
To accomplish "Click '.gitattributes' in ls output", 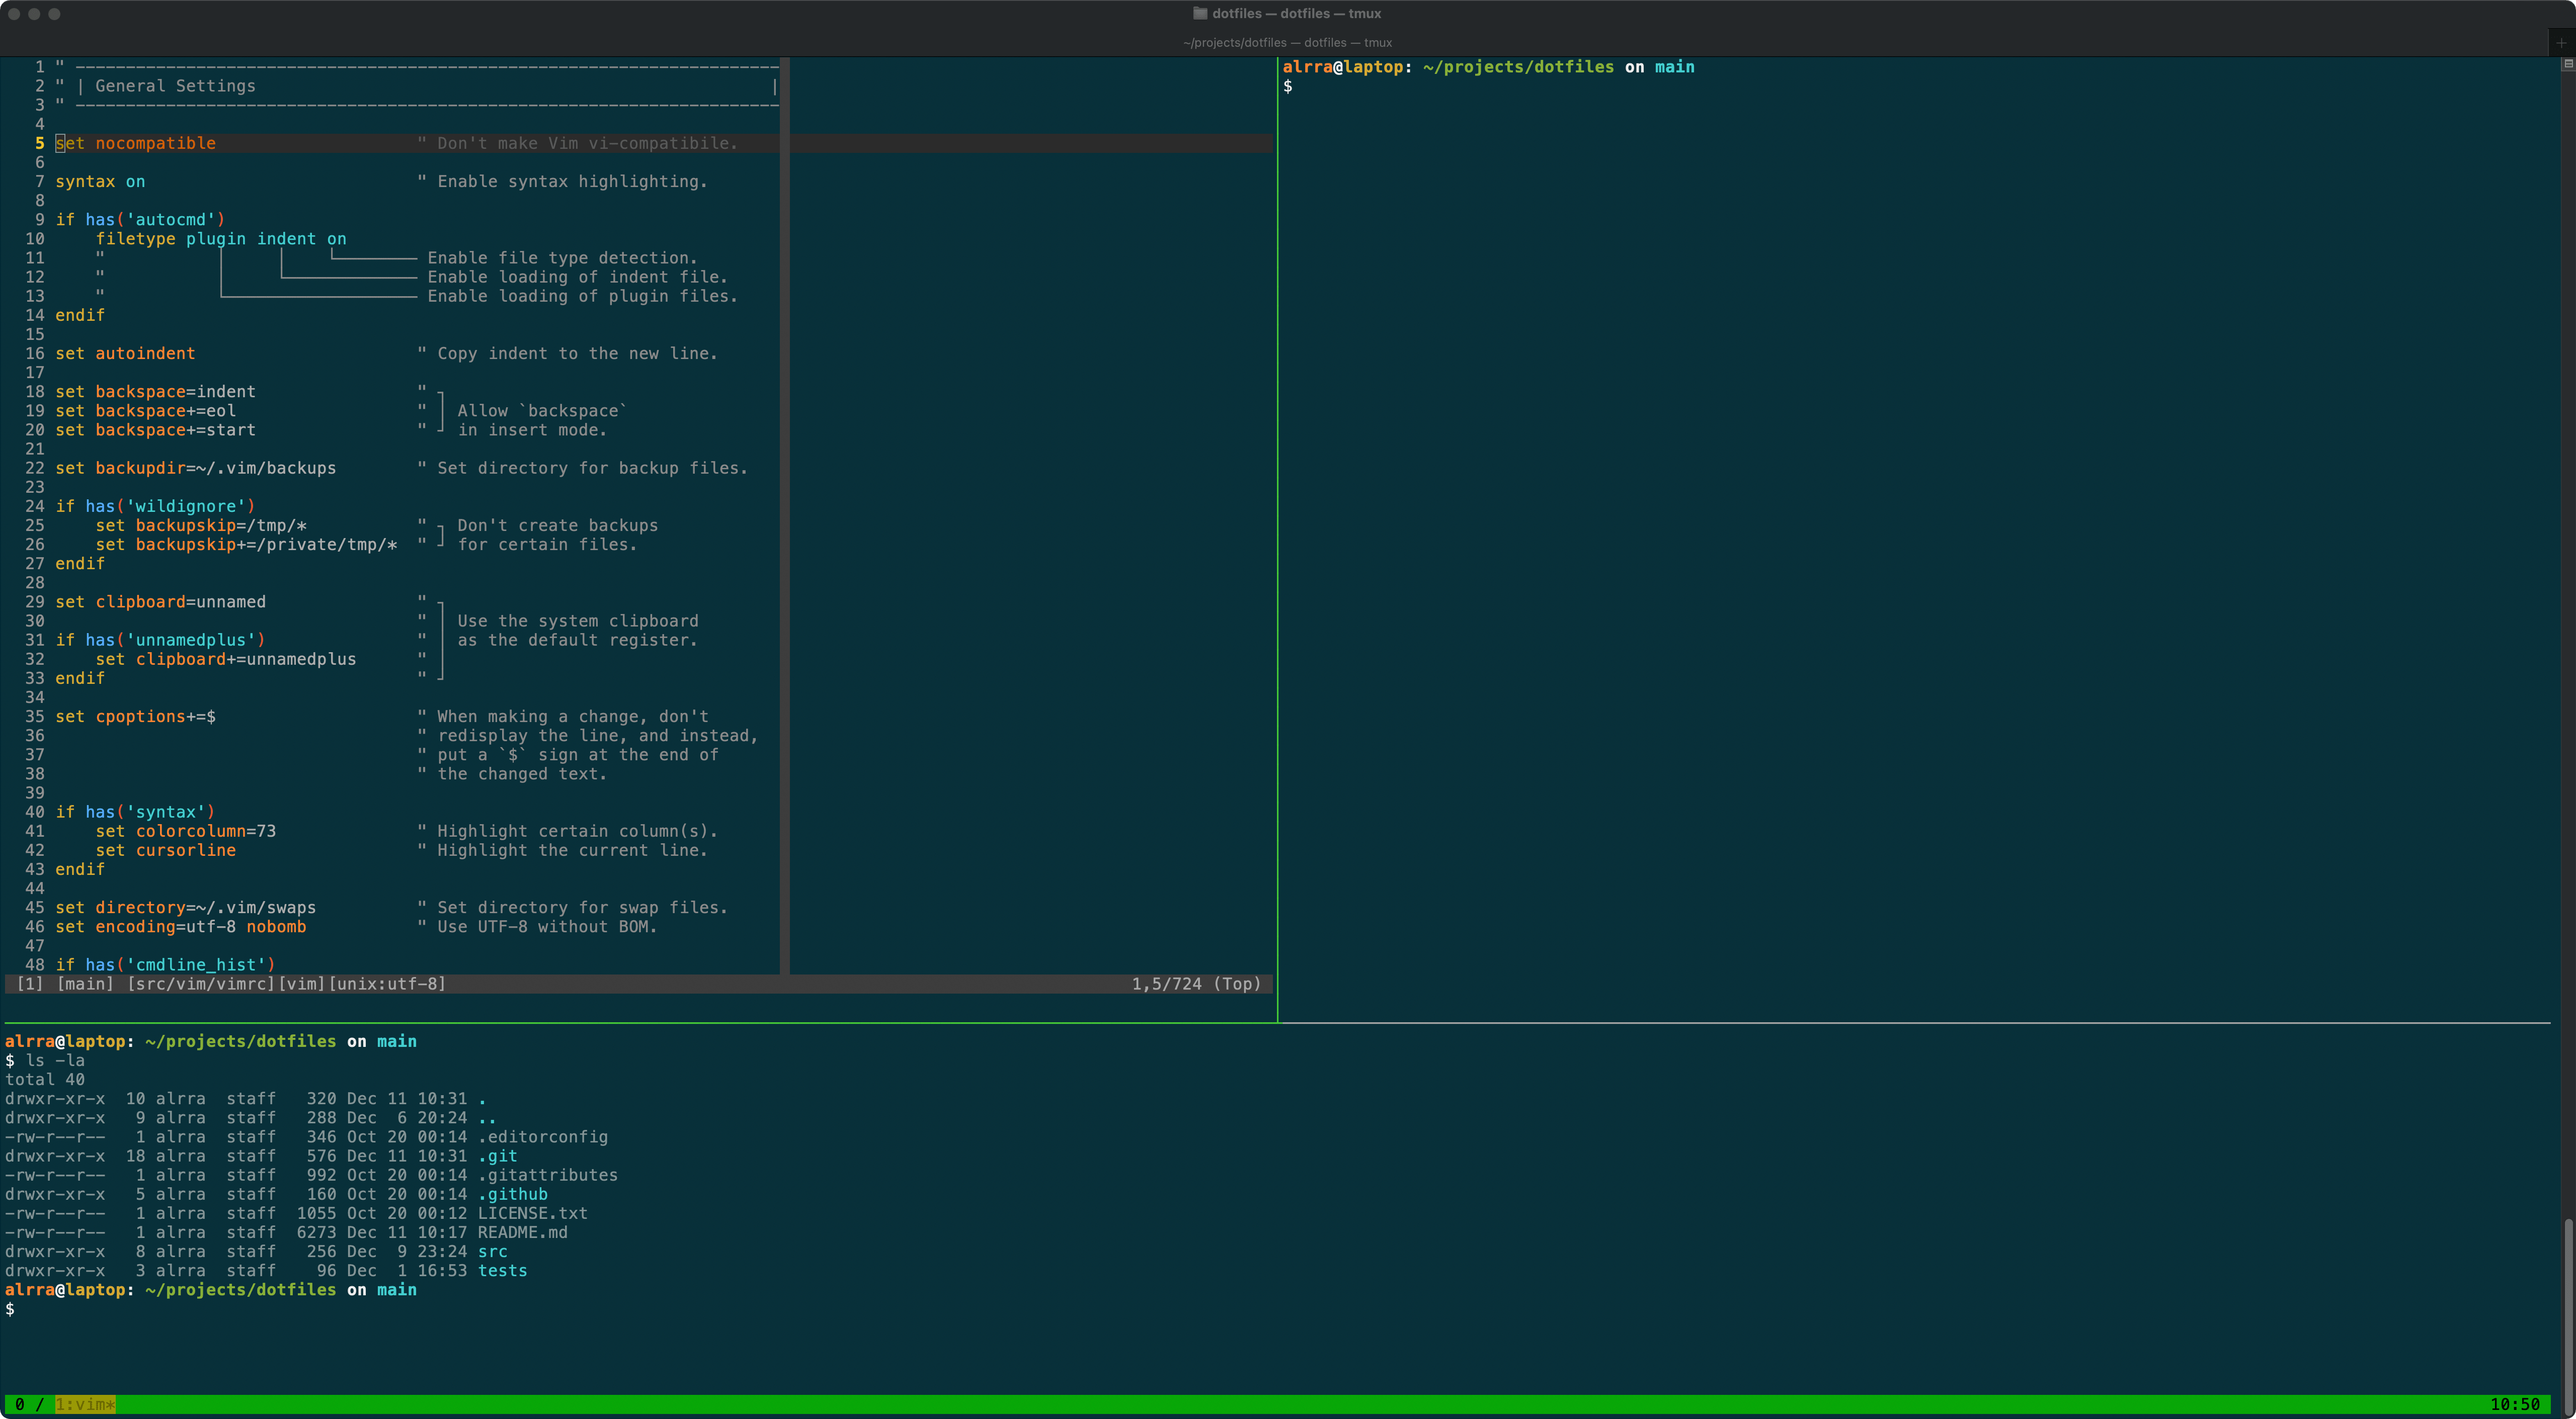I will coord(548,1175).
